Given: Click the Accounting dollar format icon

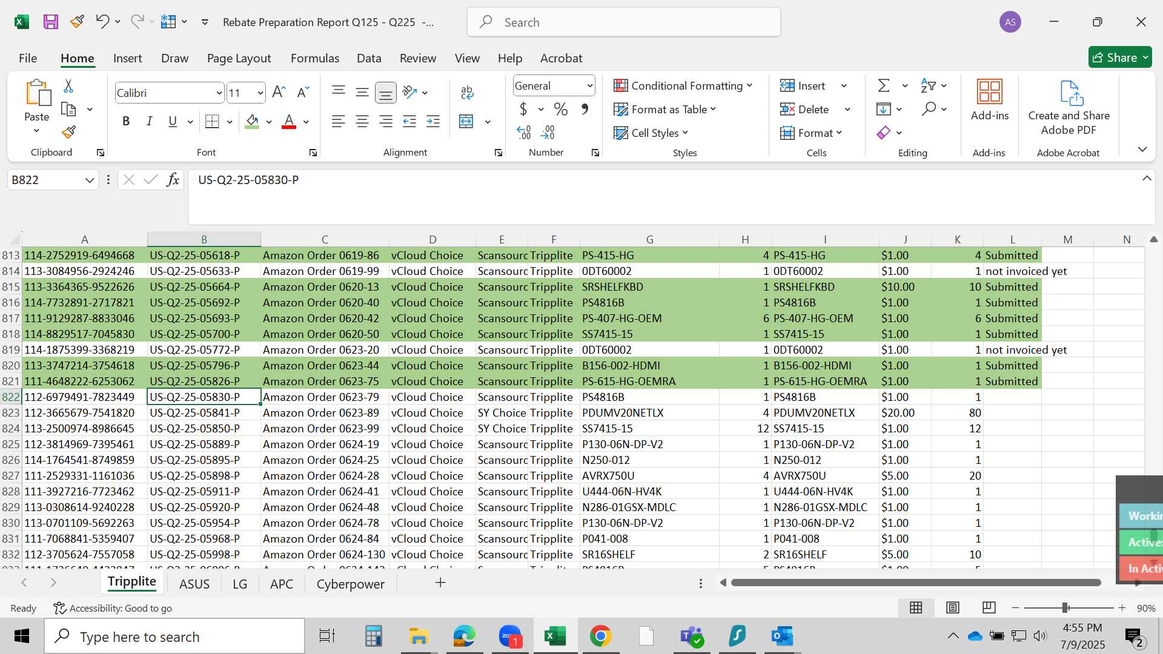Looking at the screenshot, I should tap(523, 110).
